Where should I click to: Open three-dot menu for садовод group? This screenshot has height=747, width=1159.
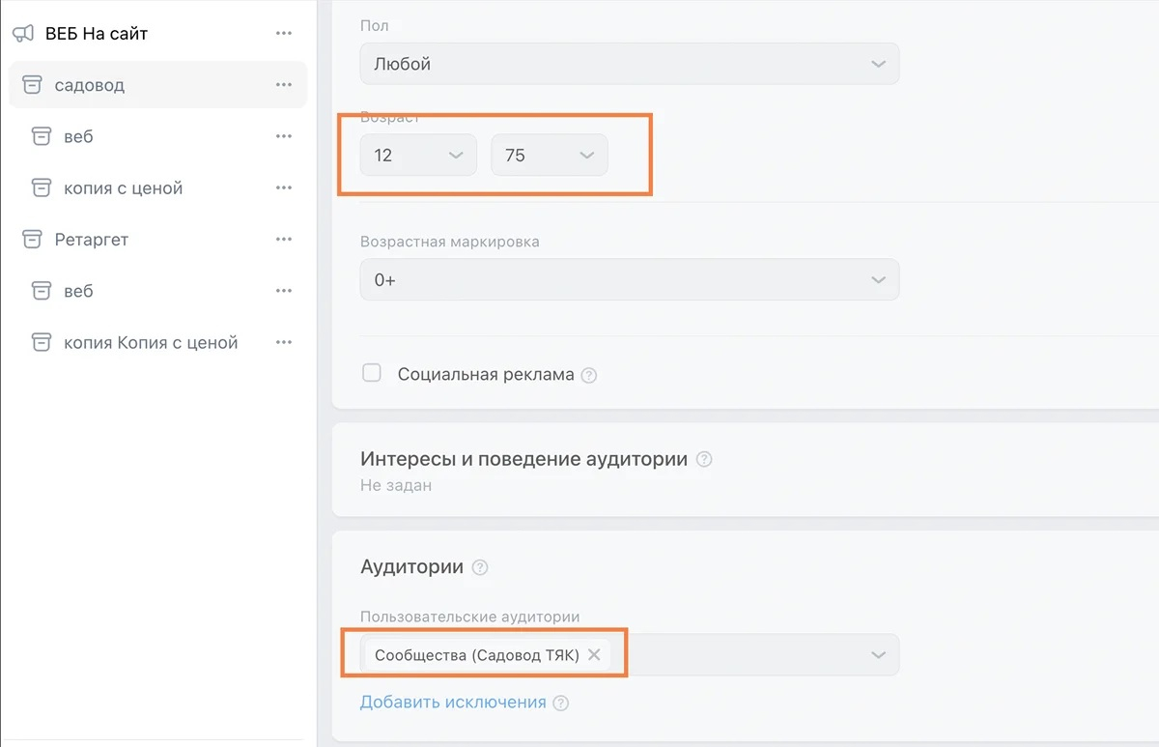tap(283, 85)
